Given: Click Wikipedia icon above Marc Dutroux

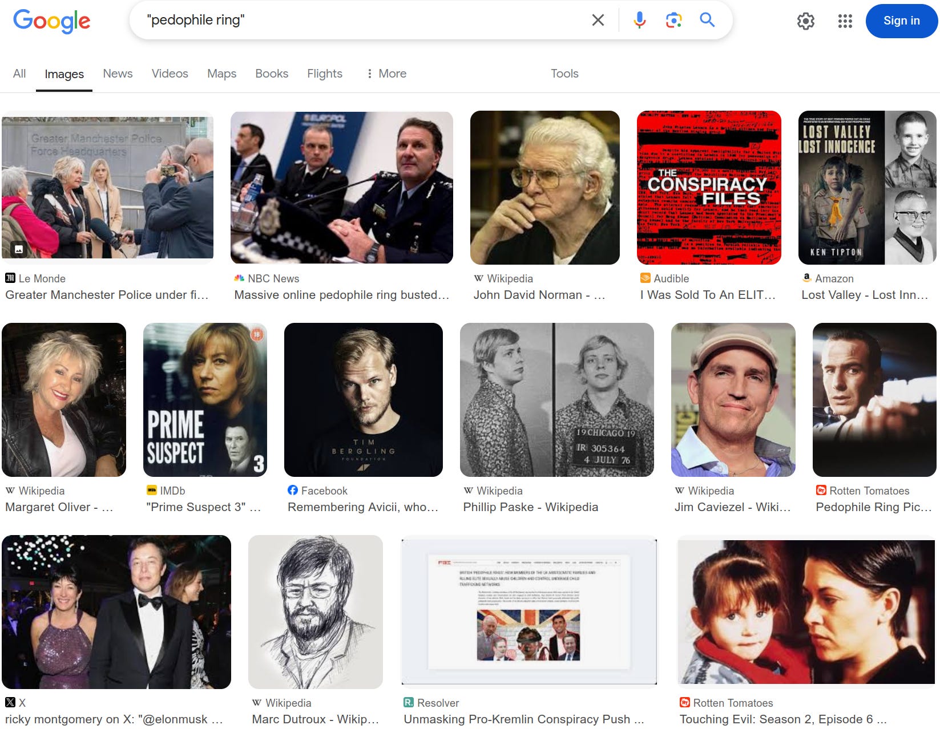Looking at the screenshot, I should (x=257, y=703).
